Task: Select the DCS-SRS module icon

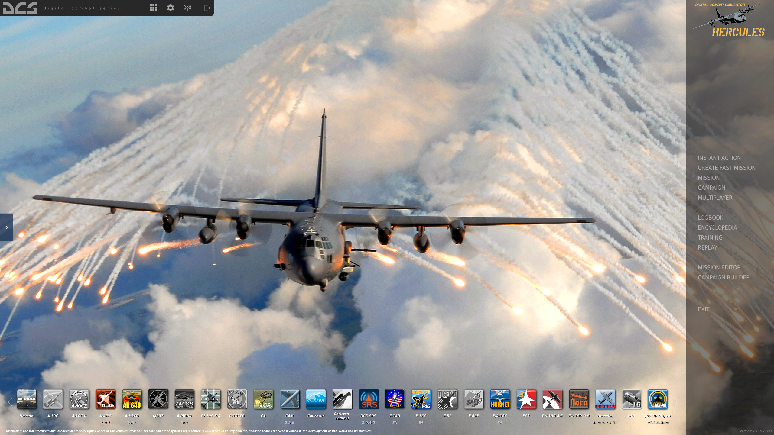Action: (368, 399)
